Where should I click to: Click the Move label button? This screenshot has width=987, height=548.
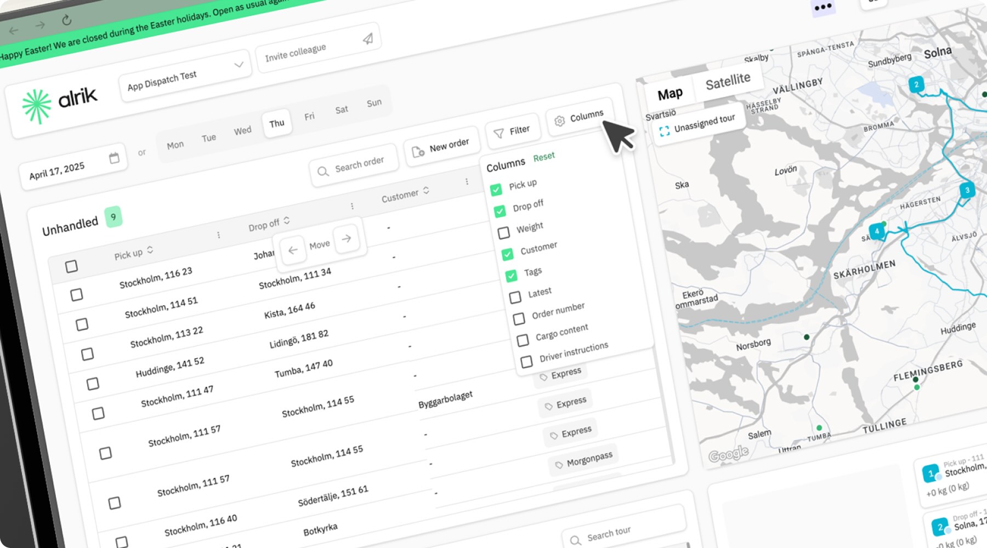(320, 244)
